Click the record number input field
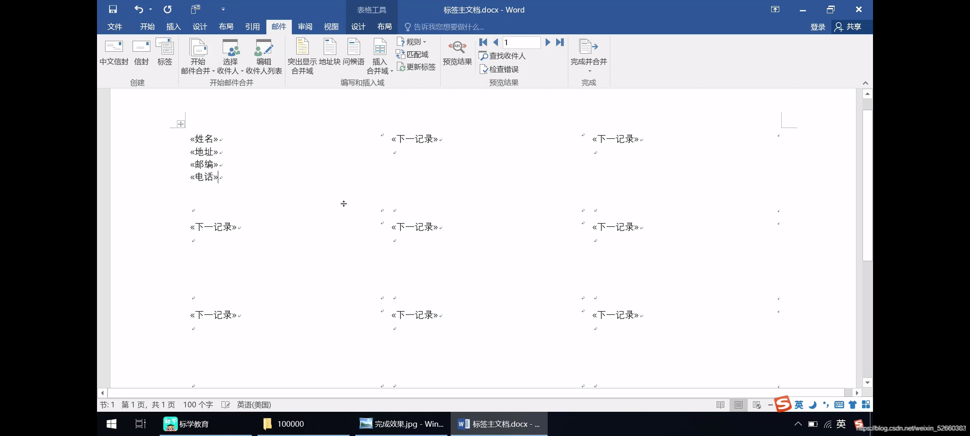Viewport: 970px width, 436px height. 521,42
